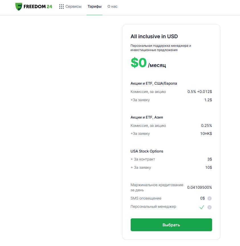Screen dimensions: 240x246
Task: Click the Freedom24 shield logo
Action: [x=19, y=7]
